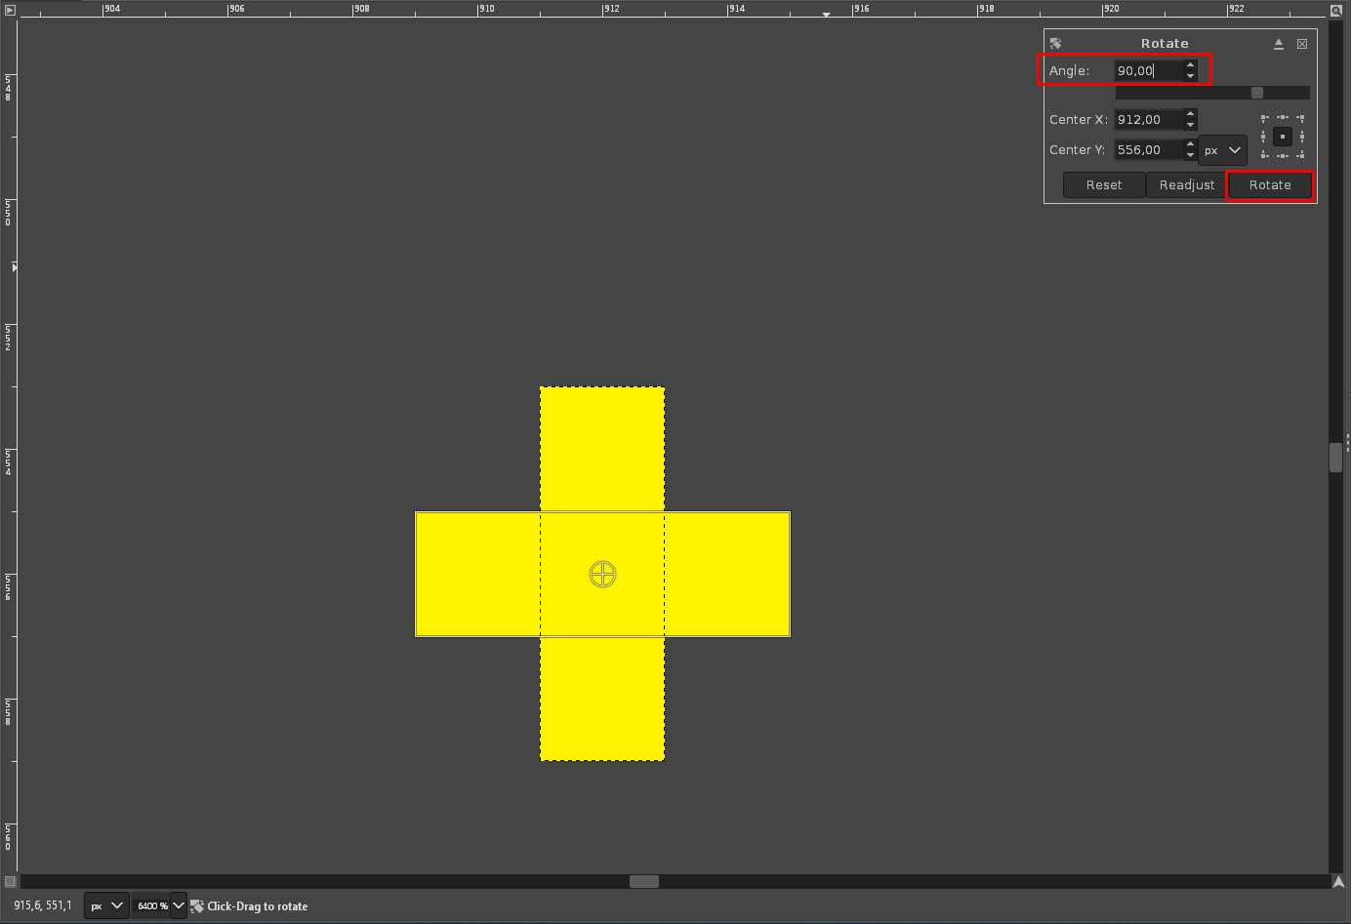This screenshot has width=1351, height=924.
Task: Click the Rotate button to apply rotation
Action: pos(1269,184)
